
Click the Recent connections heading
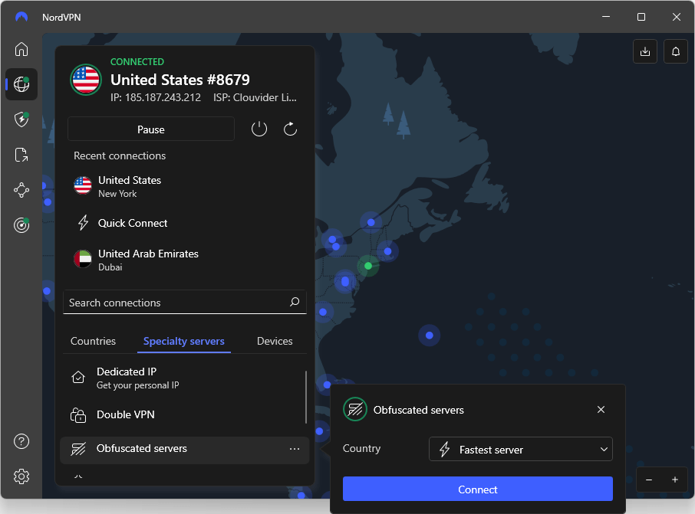click(120, 156)
